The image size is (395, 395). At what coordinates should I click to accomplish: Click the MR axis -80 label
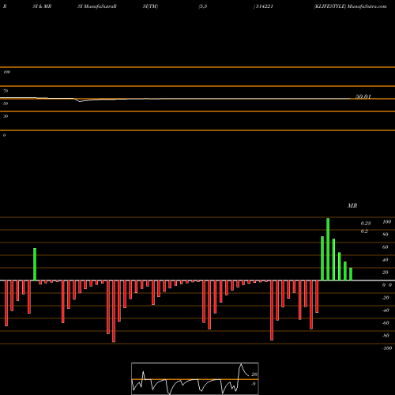pyautogui.click(x=386, y=336)
